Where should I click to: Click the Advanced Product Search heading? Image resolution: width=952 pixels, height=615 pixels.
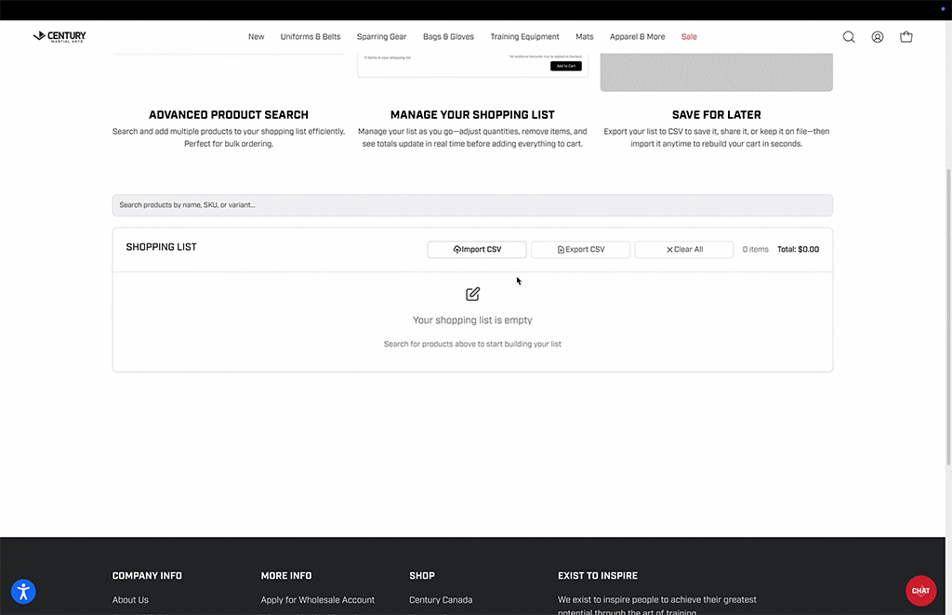[x=229, y=114]
